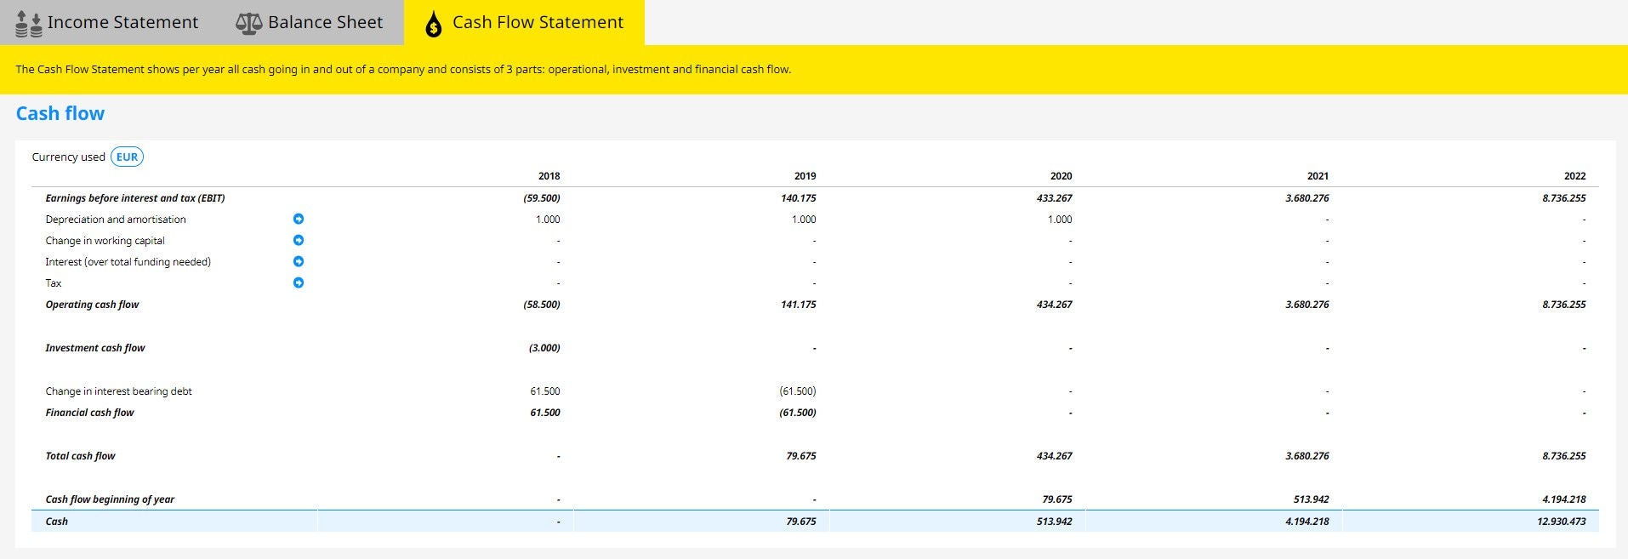Click the scales icon on Balance Sheet
The width and height of the screenshot is (1628, 559).
(248, 24)
